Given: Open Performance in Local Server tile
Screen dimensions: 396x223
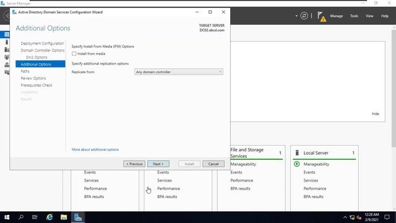Looking at the screenshot, I should [x=315, y=188].
